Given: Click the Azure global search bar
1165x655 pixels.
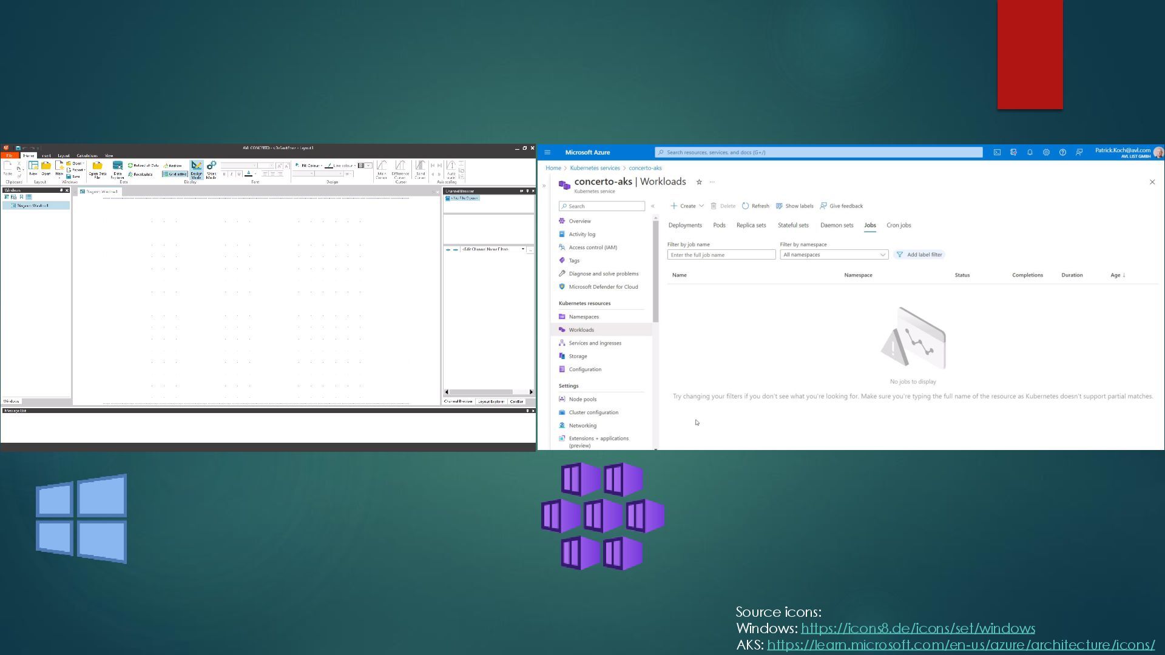Looking at the screenshot, I should (x=819, y=152).
